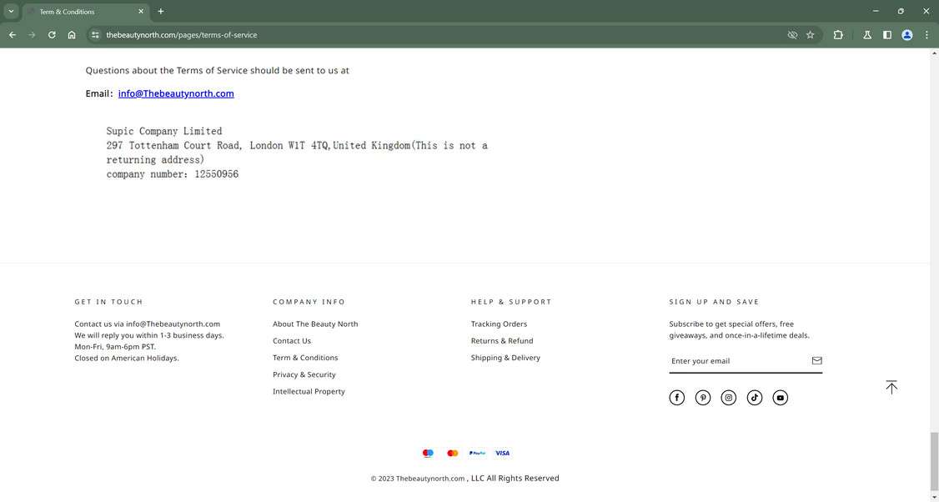The width and height of the screenshot is (939, 502).
Task: Click the Supic Company Limited text
Action: point(164,131)
